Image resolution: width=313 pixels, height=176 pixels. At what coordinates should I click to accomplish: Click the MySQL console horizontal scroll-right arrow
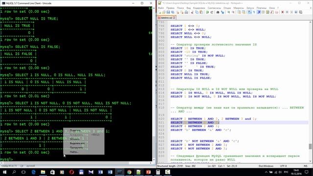click(151, 163)
